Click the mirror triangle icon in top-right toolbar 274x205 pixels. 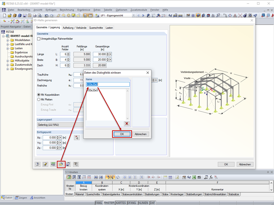point(235,15)
